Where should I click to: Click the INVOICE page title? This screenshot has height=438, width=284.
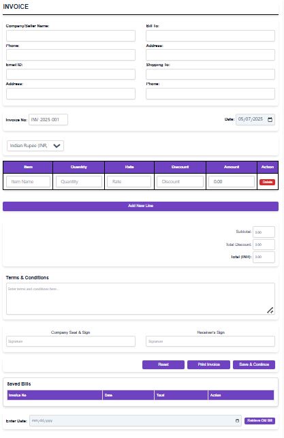point(16,6)
